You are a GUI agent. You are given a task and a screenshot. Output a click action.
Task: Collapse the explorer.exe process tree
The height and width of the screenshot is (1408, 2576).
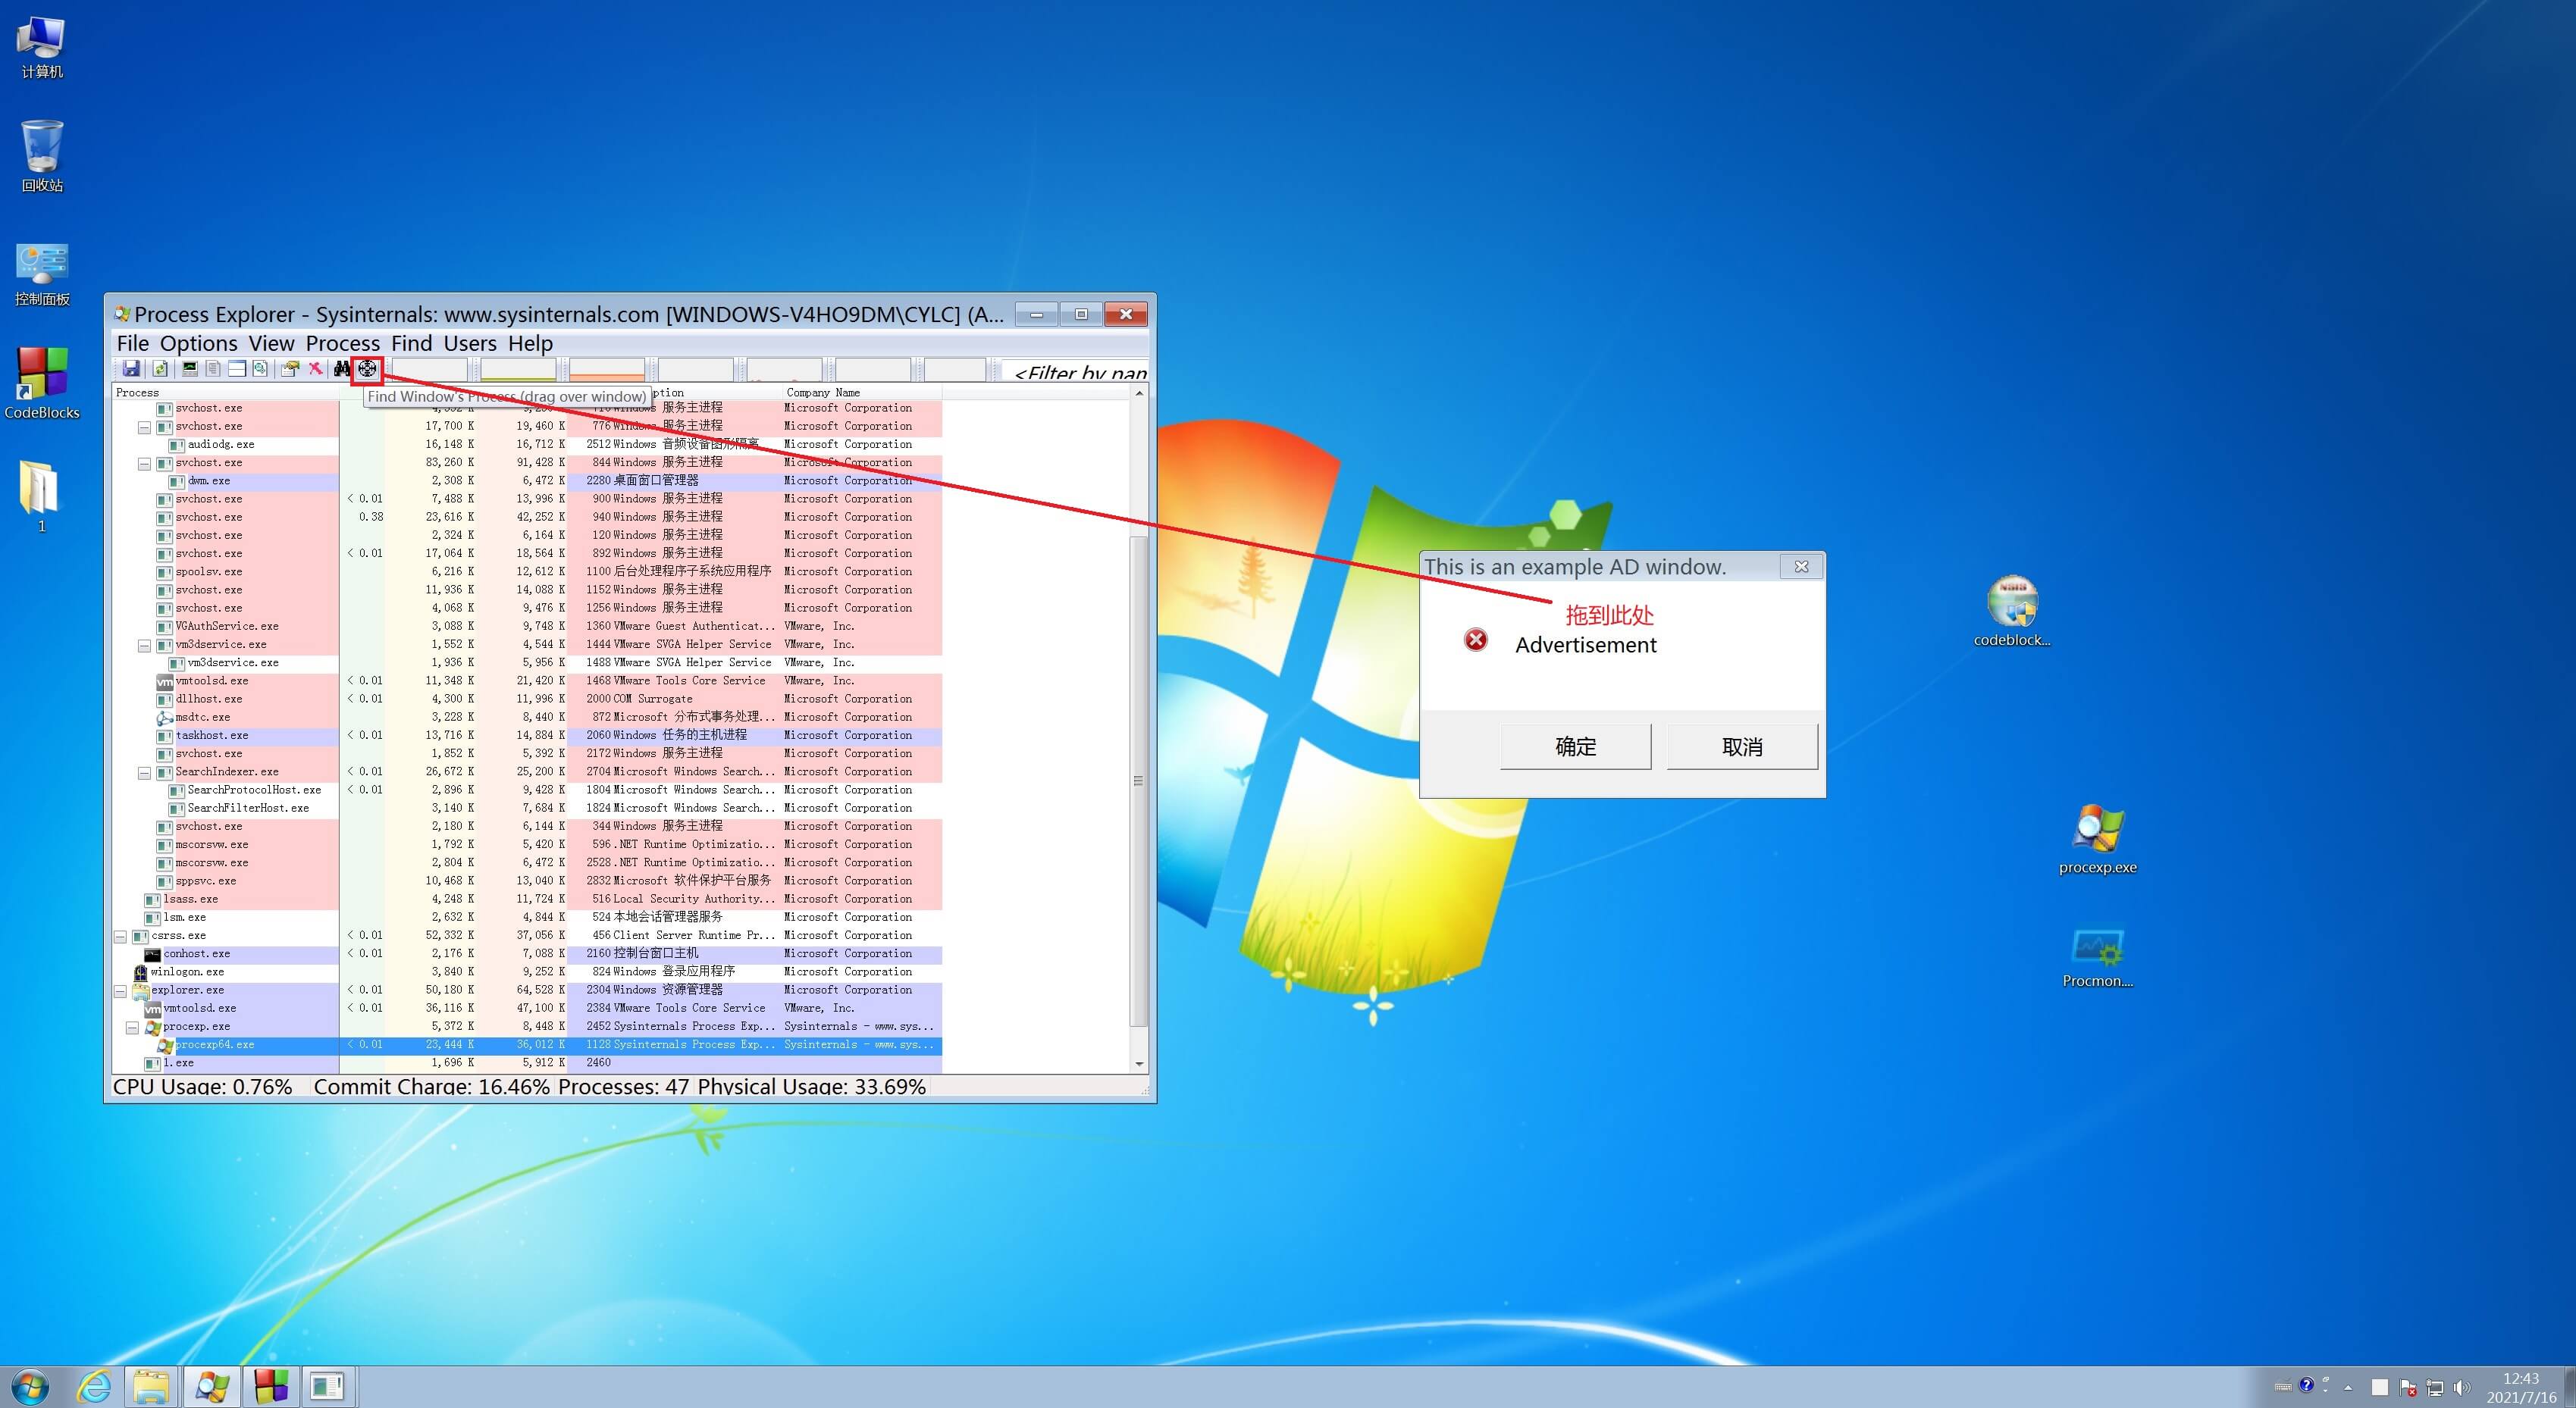coord(120,991)
